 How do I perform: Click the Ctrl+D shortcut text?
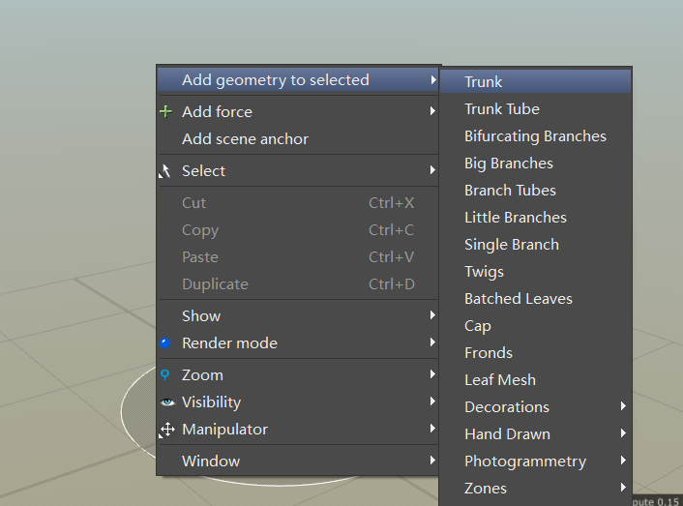tap(392, 283)
